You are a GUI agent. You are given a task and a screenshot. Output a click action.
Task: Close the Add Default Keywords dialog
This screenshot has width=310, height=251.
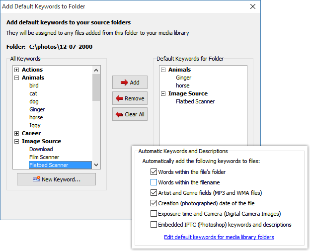pyautogui.click(x=252, y=6)
